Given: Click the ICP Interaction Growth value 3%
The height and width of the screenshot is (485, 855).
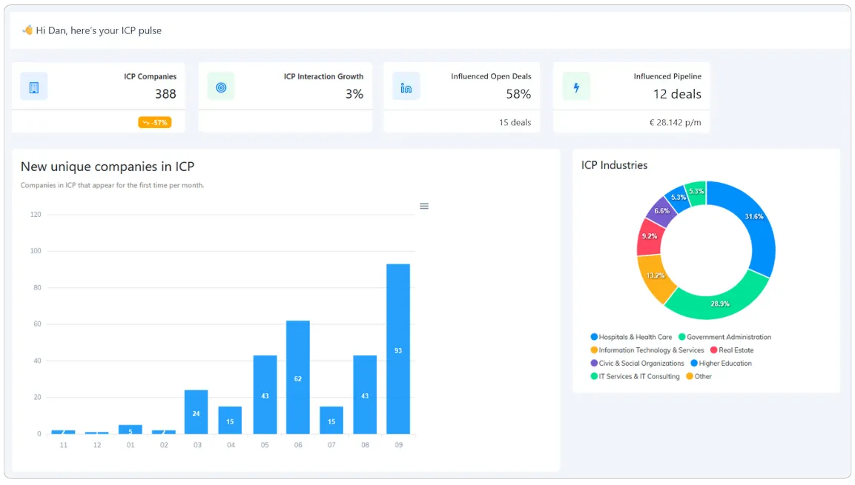Looking at the screenshot, I should click(354, 94).
